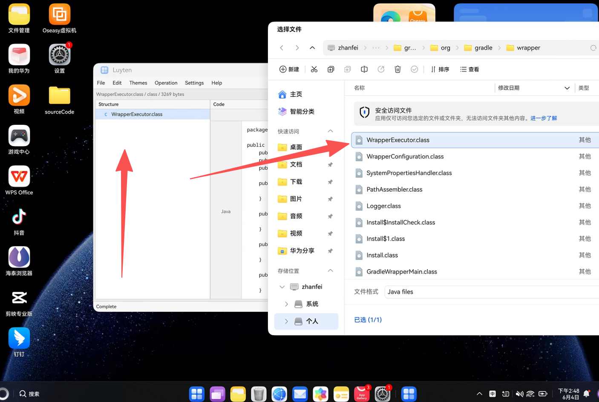599x402 pixels.
Task: Click the muted volume tray icon
Action: [519, 394]
